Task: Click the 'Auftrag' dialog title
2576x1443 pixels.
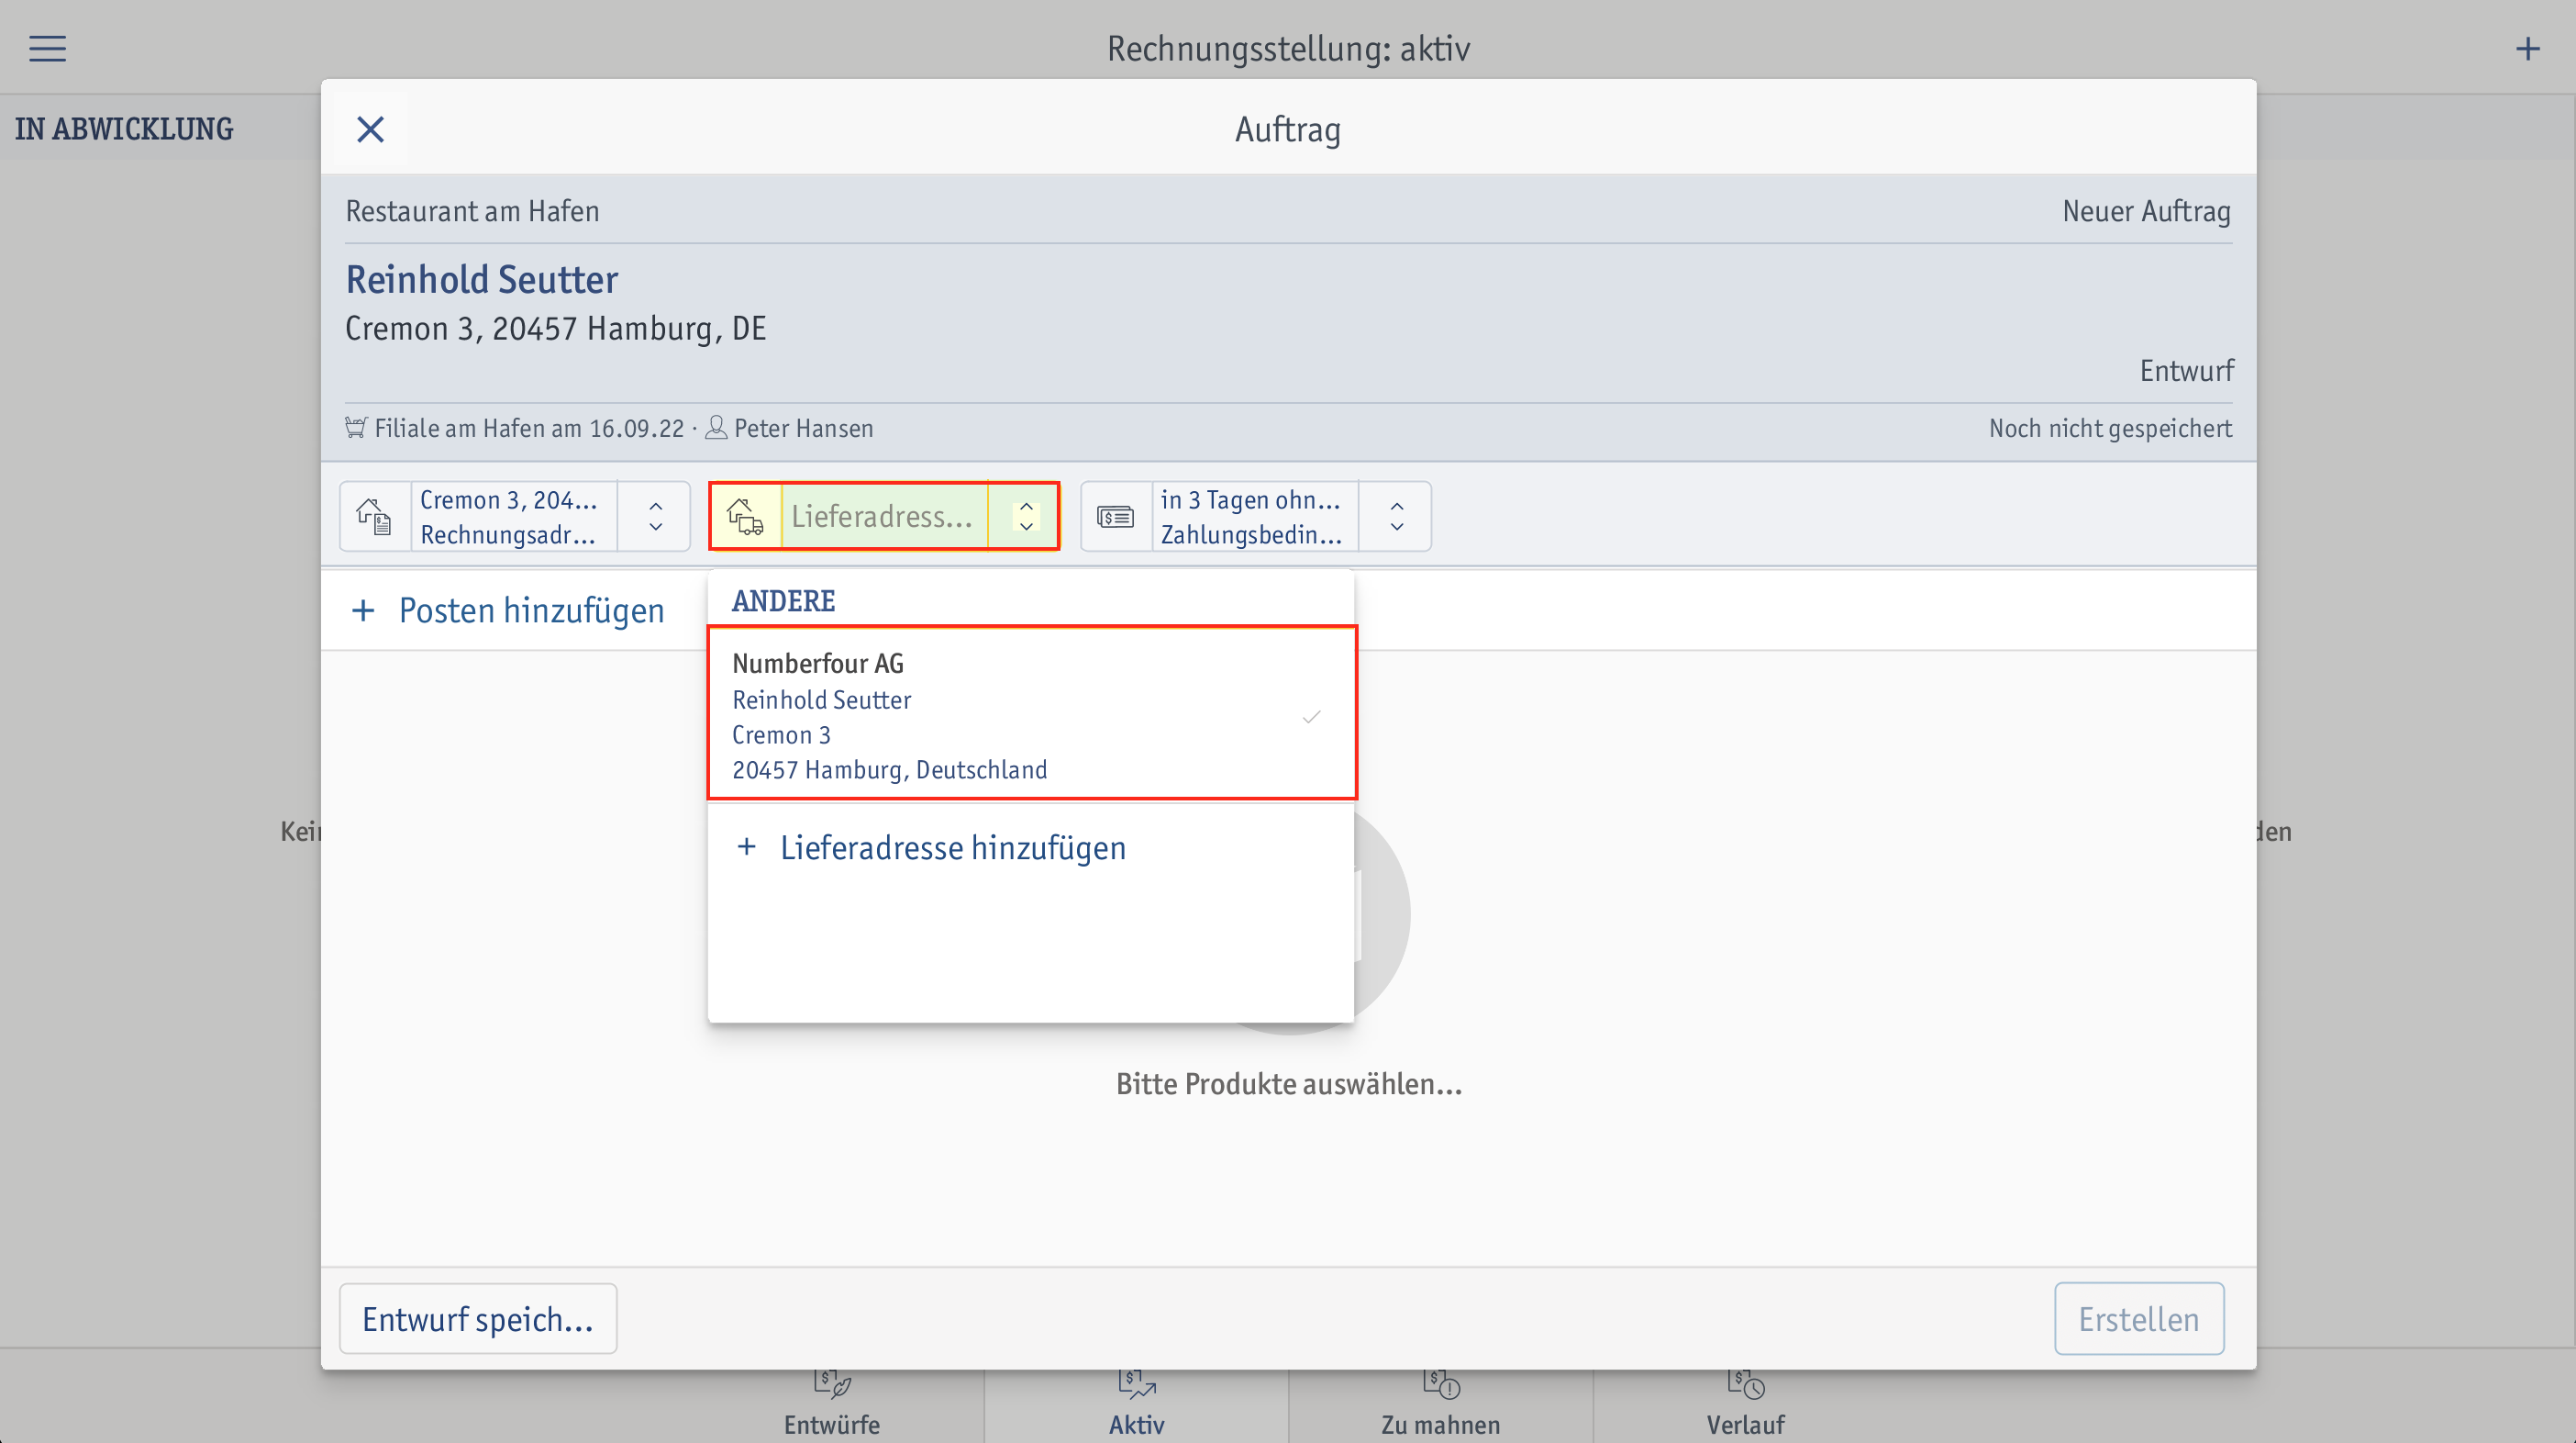Action: pyautogui.click(x=1288, y=129)
